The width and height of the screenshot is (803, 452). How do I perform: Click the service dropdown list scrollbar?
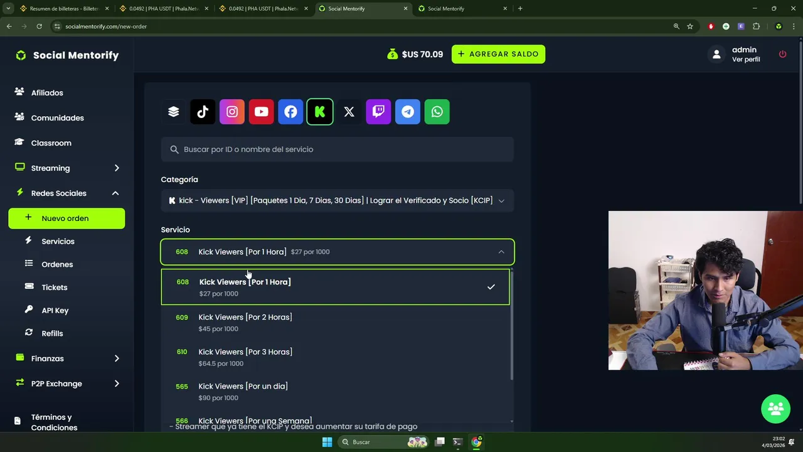click(512, 325)
